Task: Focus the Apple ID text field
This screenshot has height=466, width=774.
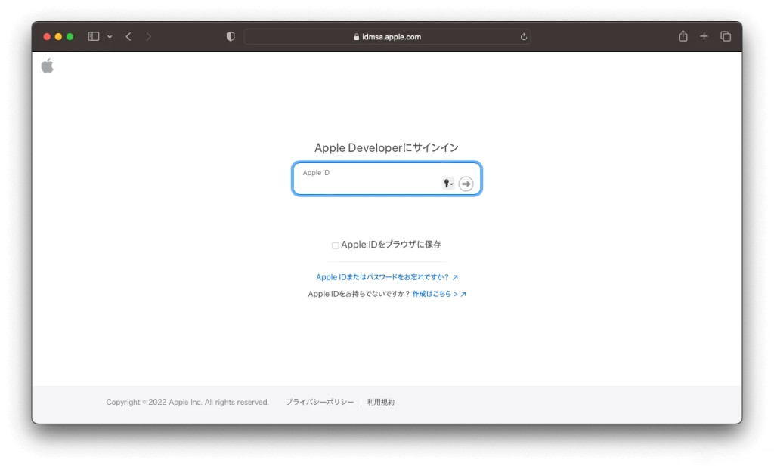Action: [367, 182]
